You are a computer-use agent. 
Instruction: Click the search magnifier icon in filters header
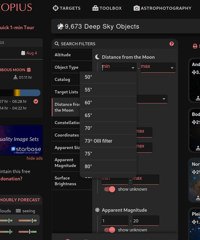[57, 44]
